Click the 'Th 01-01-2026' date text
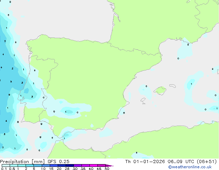The height and width of the screenshot is (170, 219). click(145, 162)
